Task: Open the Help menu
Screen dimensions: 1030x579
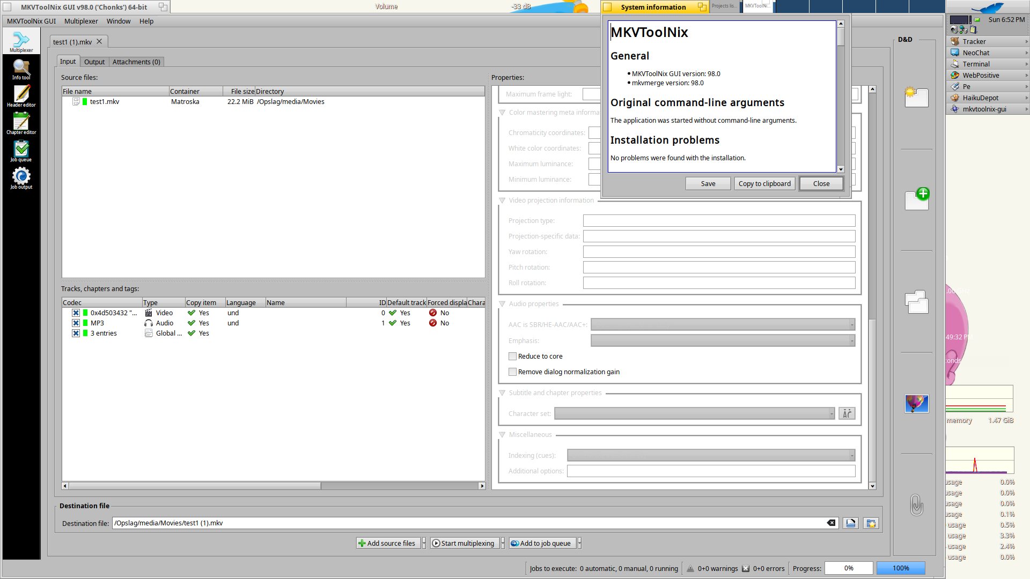Action: (146, 21)
